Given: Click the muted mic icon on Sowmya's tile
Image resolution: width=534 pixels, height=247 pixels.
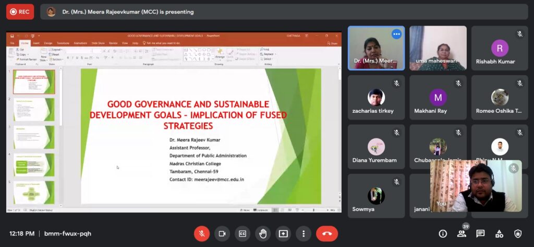Looking at the screenshot, I should pos(396,182).
